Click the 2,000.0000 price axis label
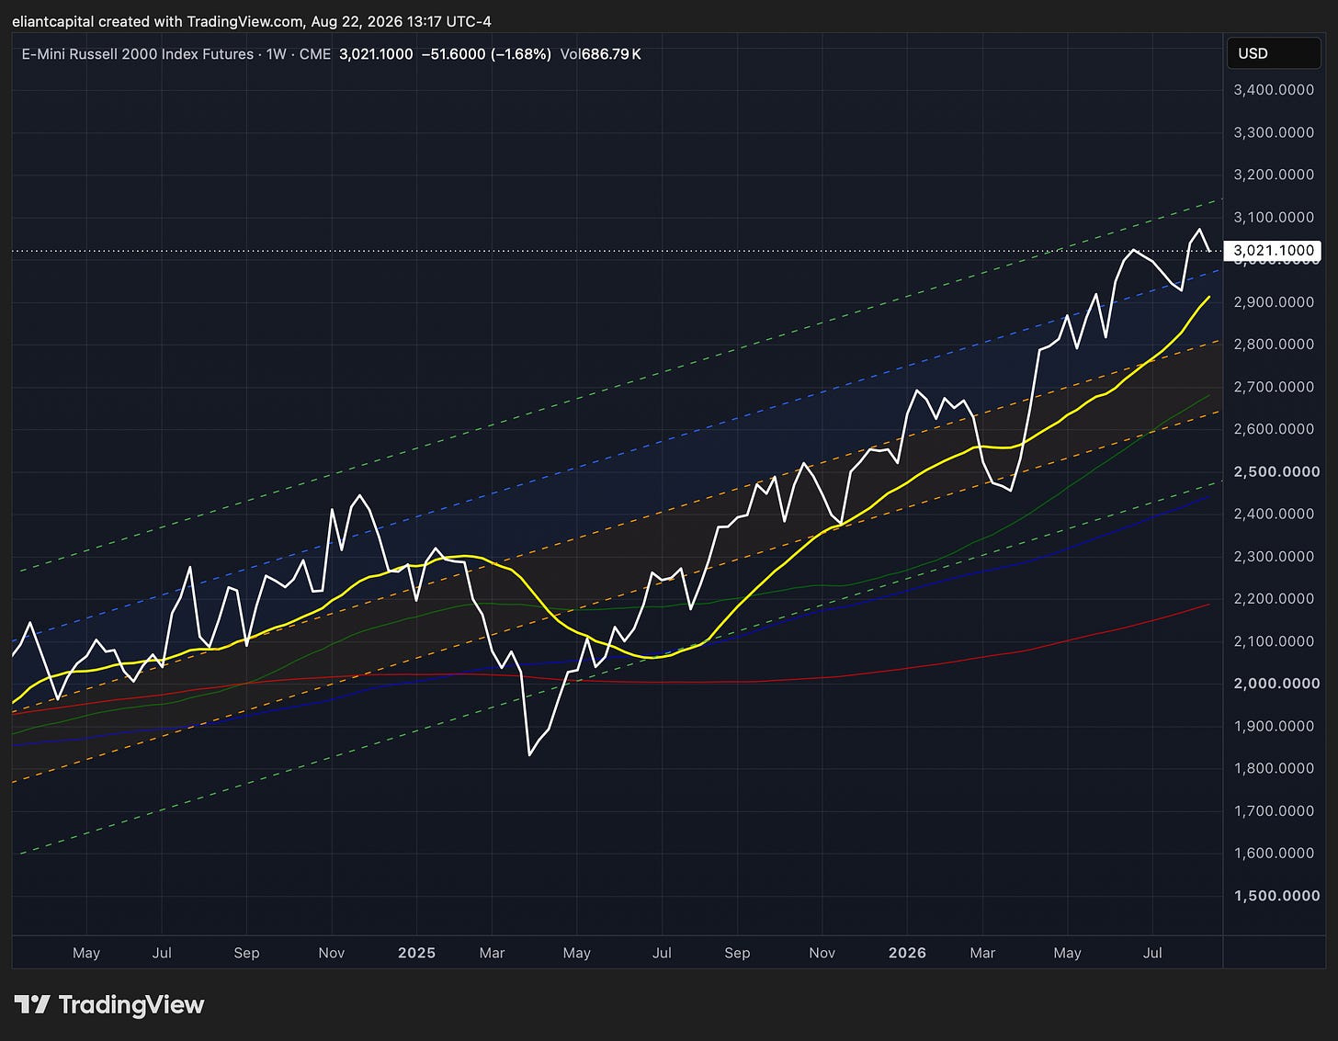Screen dimensions: 1338x1041 1276,684
